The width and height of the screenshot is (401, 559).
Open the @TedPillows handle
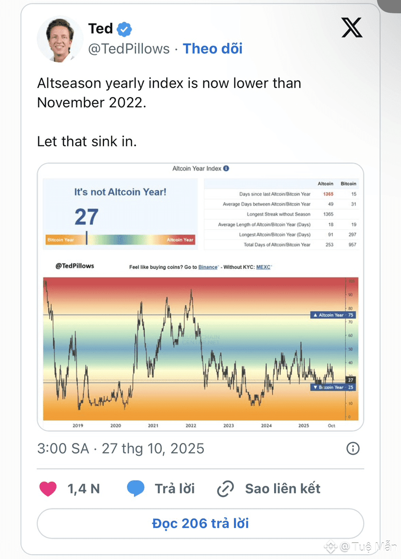129,49
